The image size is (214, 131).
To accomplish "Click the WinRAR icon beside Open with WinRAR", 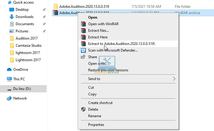I will point(83,24).
